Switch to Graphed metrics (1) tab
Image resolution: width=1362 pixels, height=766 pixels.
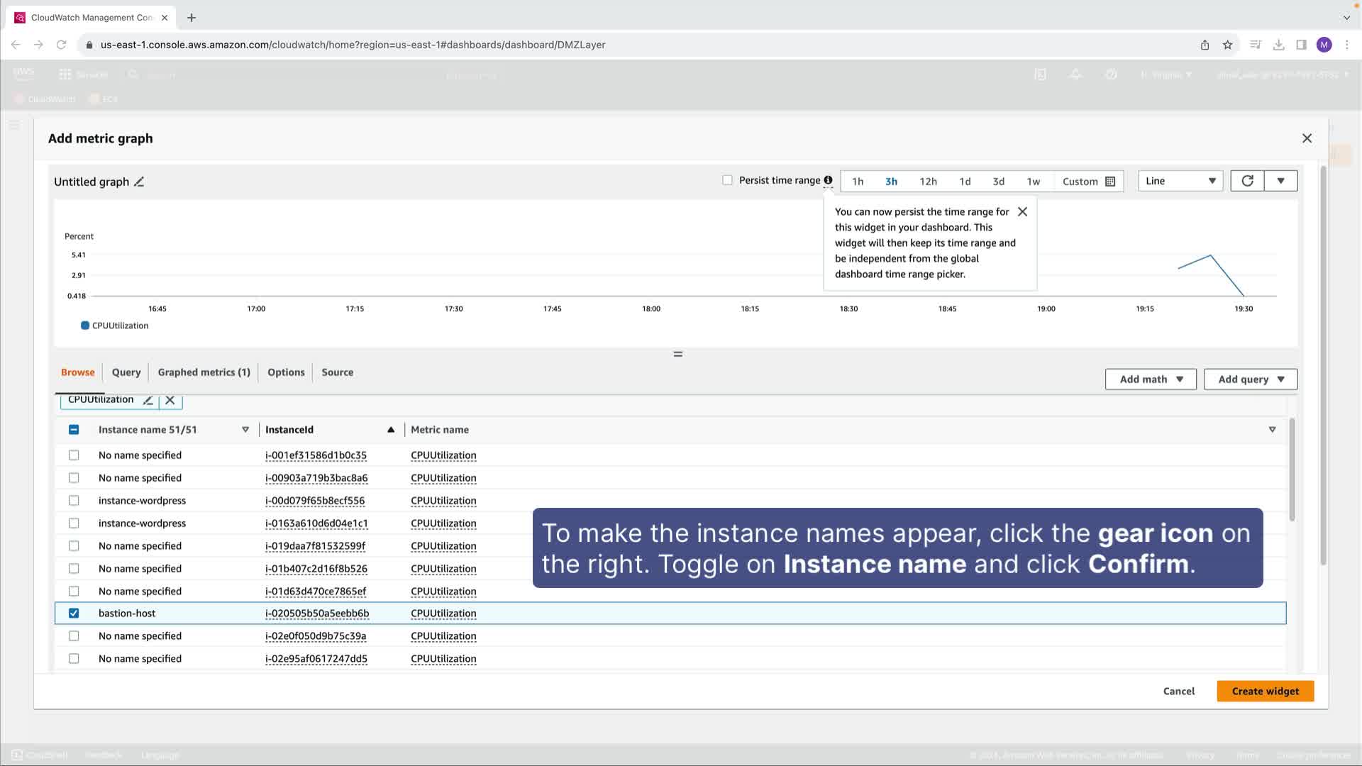pyautogui.click(x=204, y=372)
